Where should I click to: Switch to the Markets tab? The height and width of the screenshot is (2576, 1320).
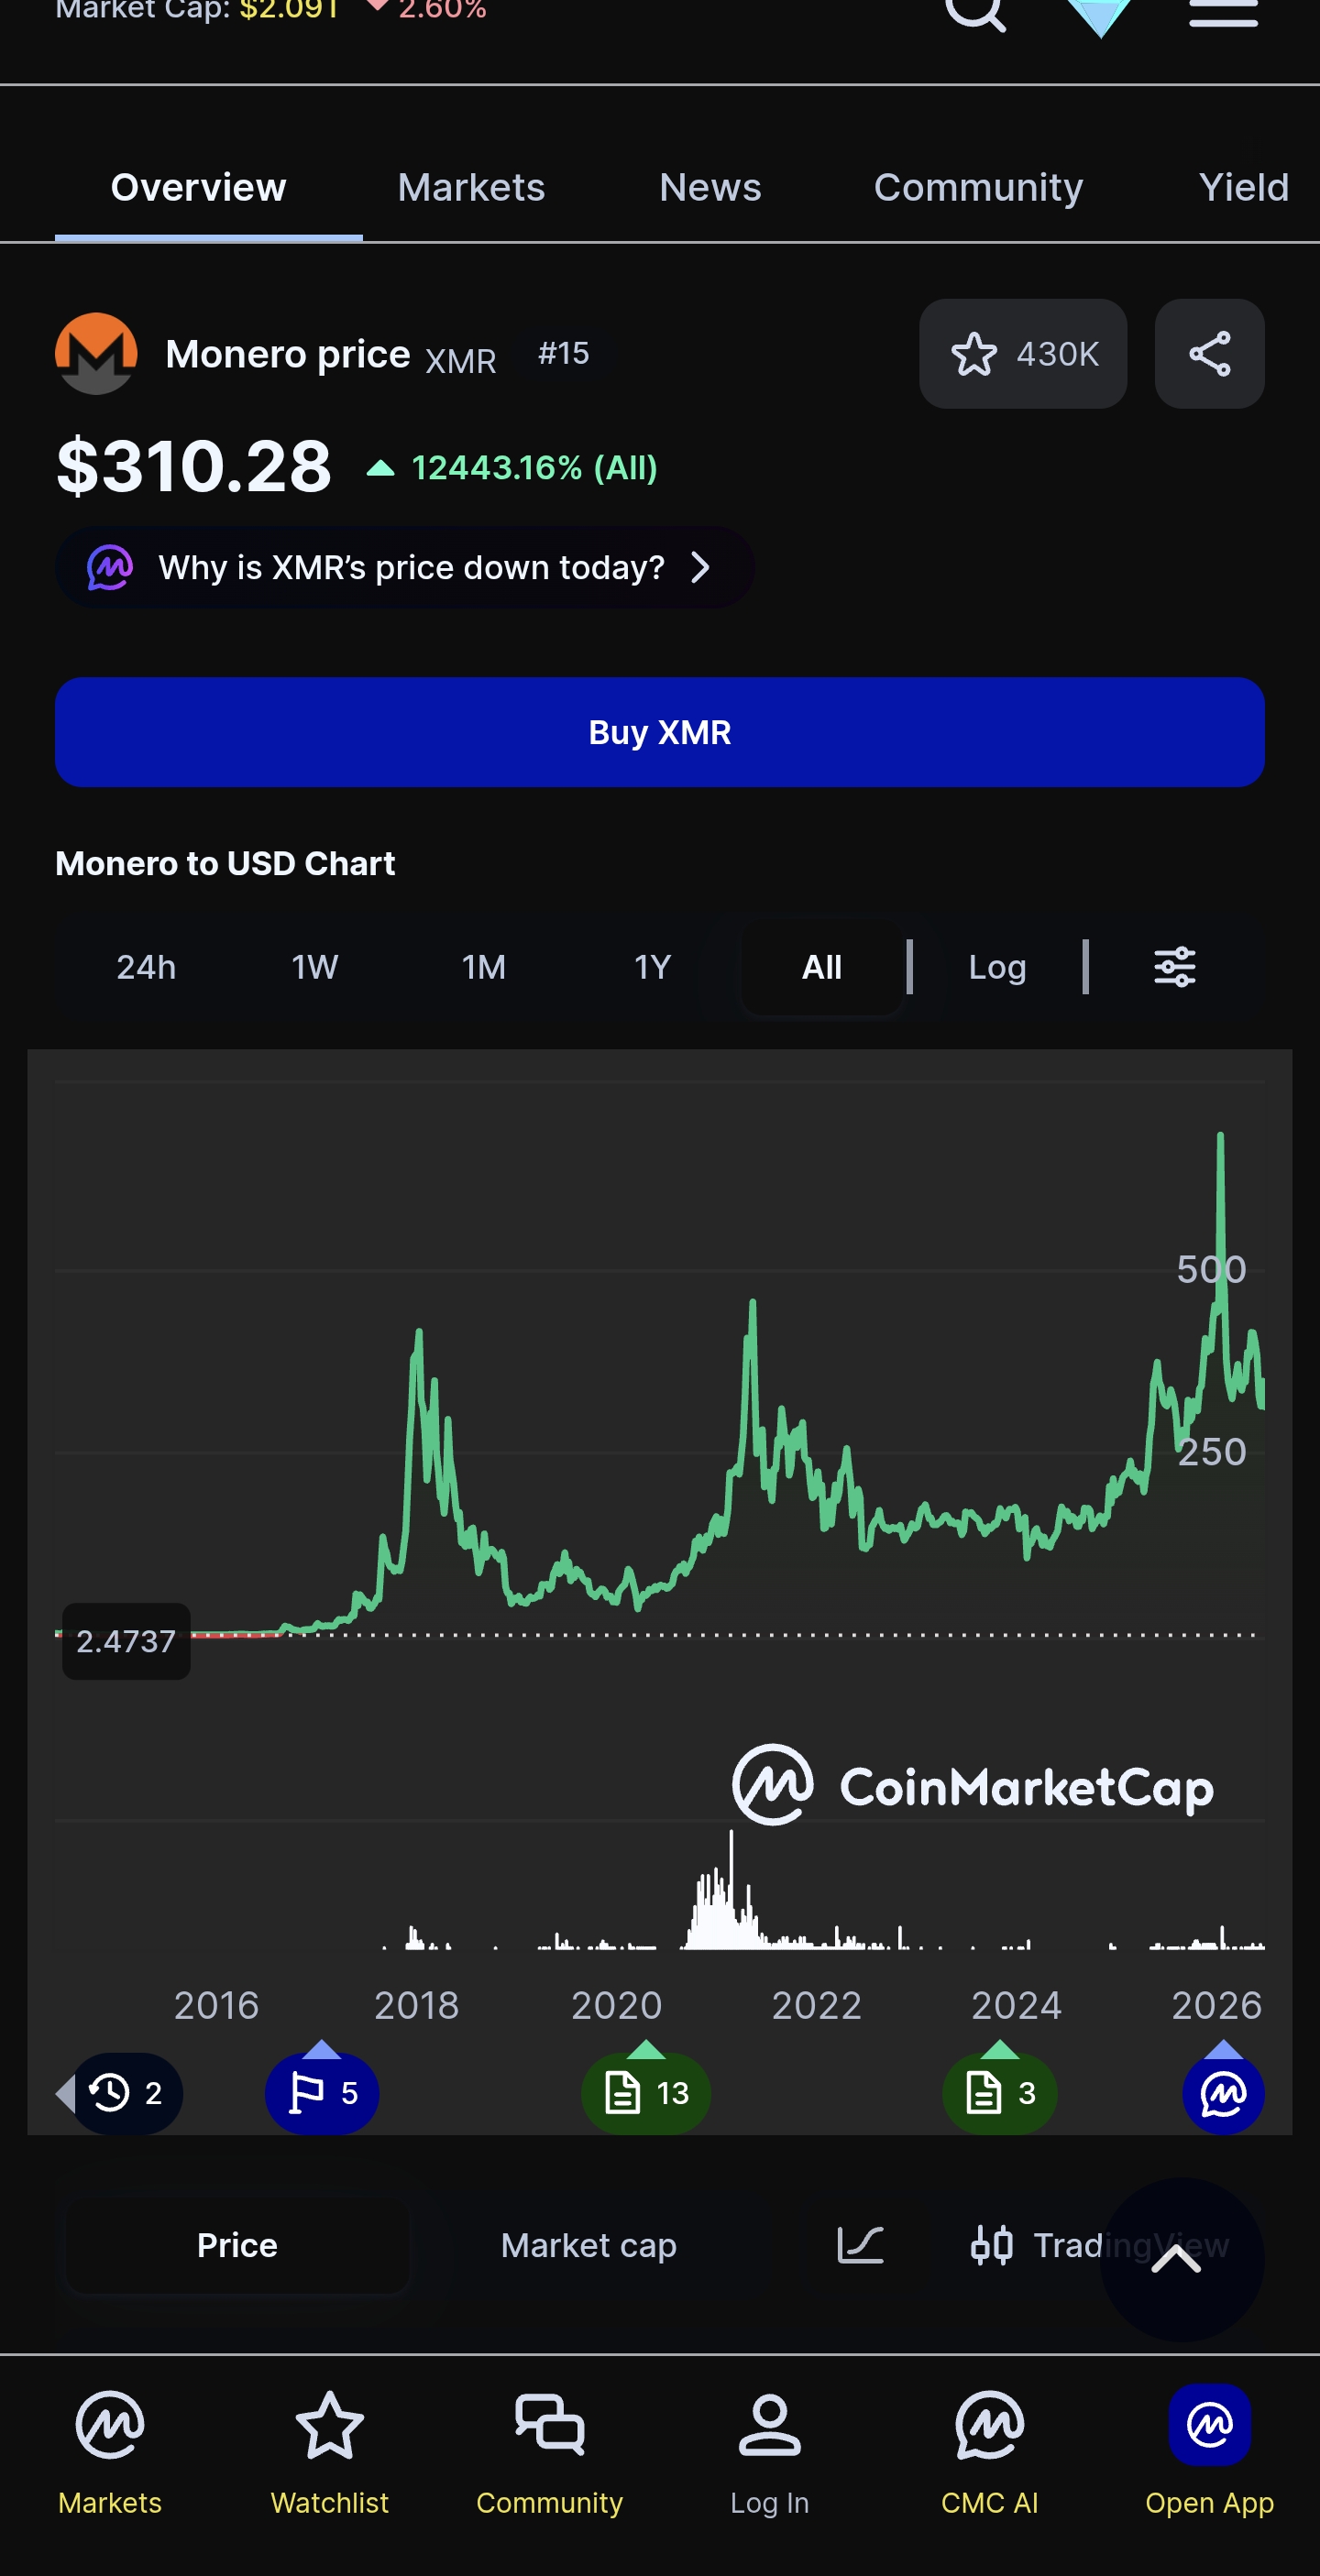click(471, 188)
